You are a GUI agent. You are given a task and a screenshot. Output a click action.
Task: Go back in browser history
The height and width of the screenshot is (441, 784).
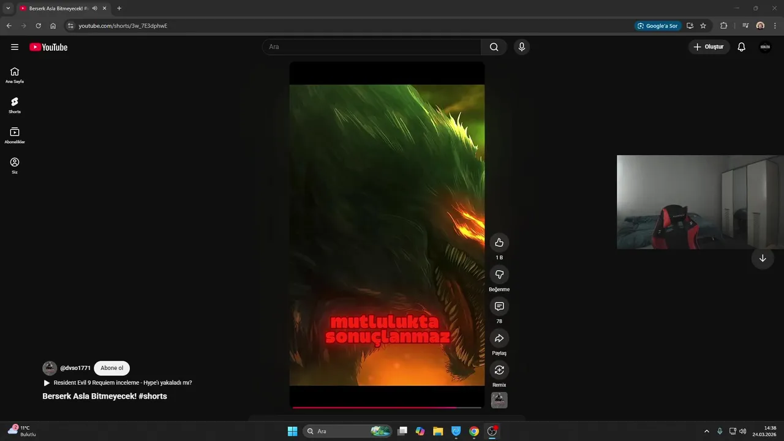[9, 26]
